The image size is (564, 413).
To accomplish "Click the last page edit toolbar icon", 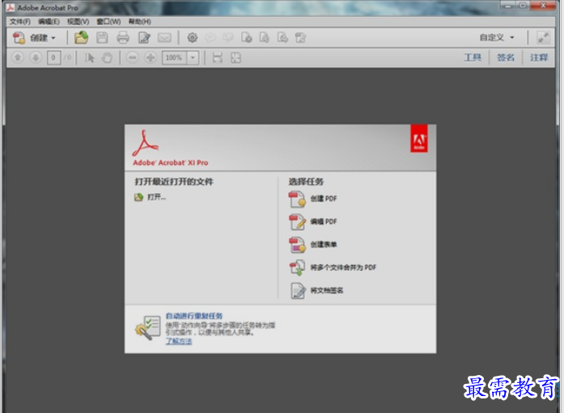I will pyautogui.click(x=300, y=37).
